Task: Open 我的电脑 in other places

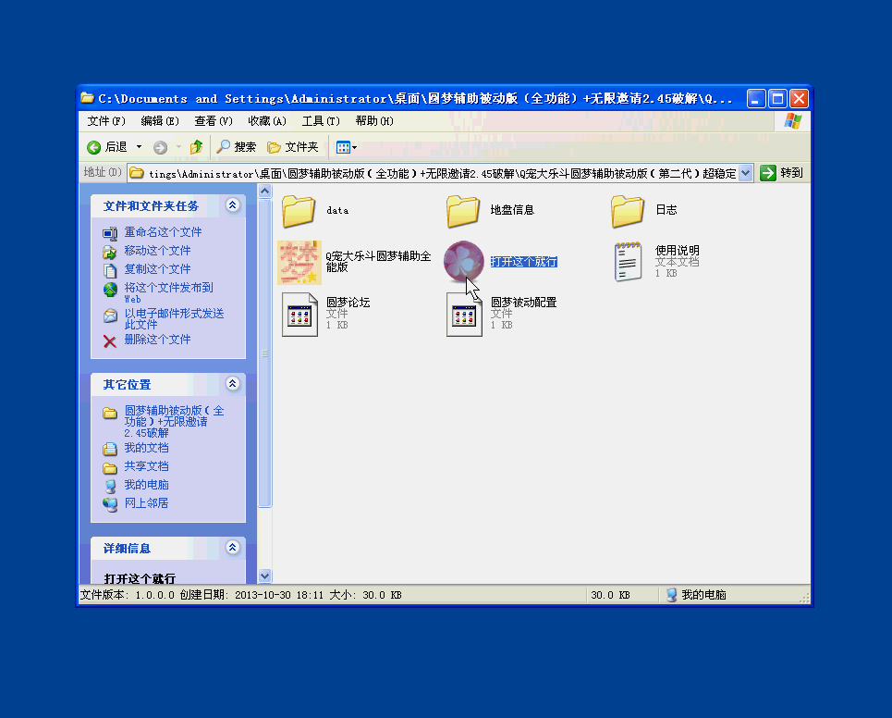Action: 147,485
